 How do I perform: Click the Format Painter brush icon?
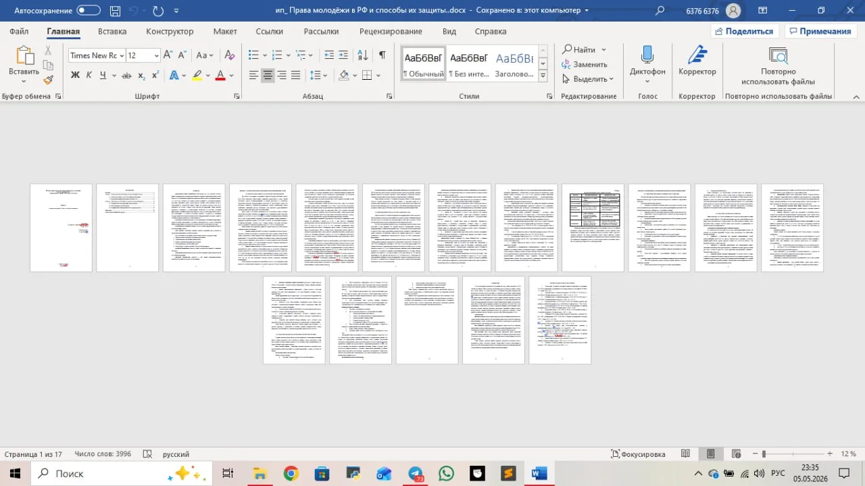click(48, 80)
